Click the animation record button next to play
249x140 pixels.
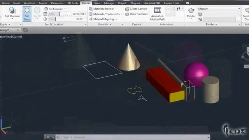[173, 9]
